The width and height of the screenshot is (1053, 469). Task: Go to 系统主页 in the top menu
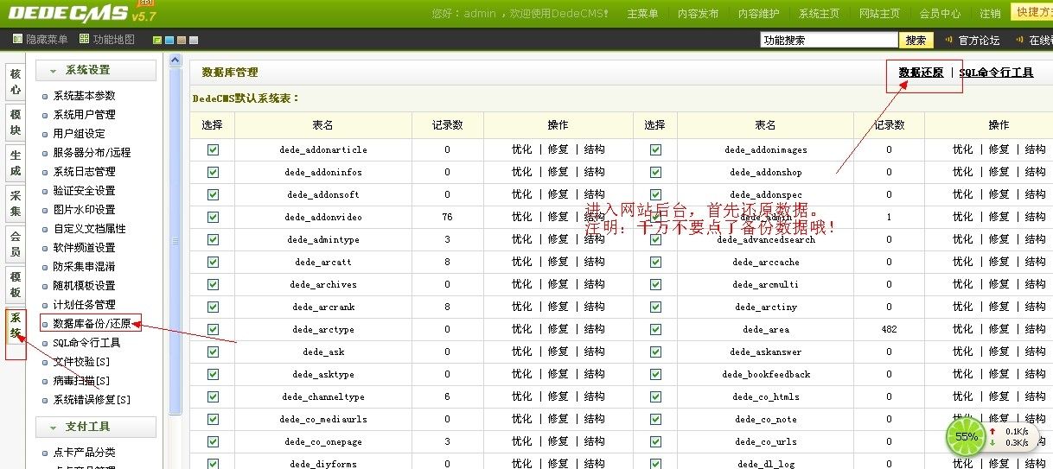(x=819, y=14)
